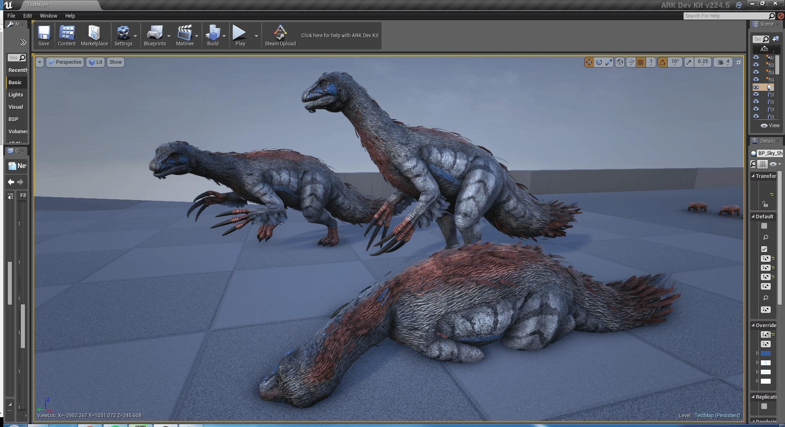This screenshot has height=427, width=785.
Task: Open the Perspective view mode dropdown
Action: point(65,62)
